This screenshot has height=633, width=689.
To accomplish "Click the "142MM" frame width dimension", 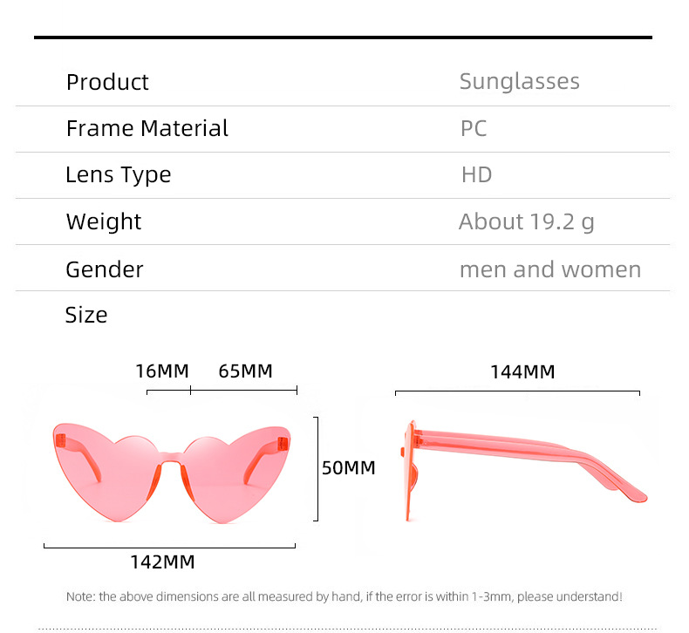I will 162,562.
